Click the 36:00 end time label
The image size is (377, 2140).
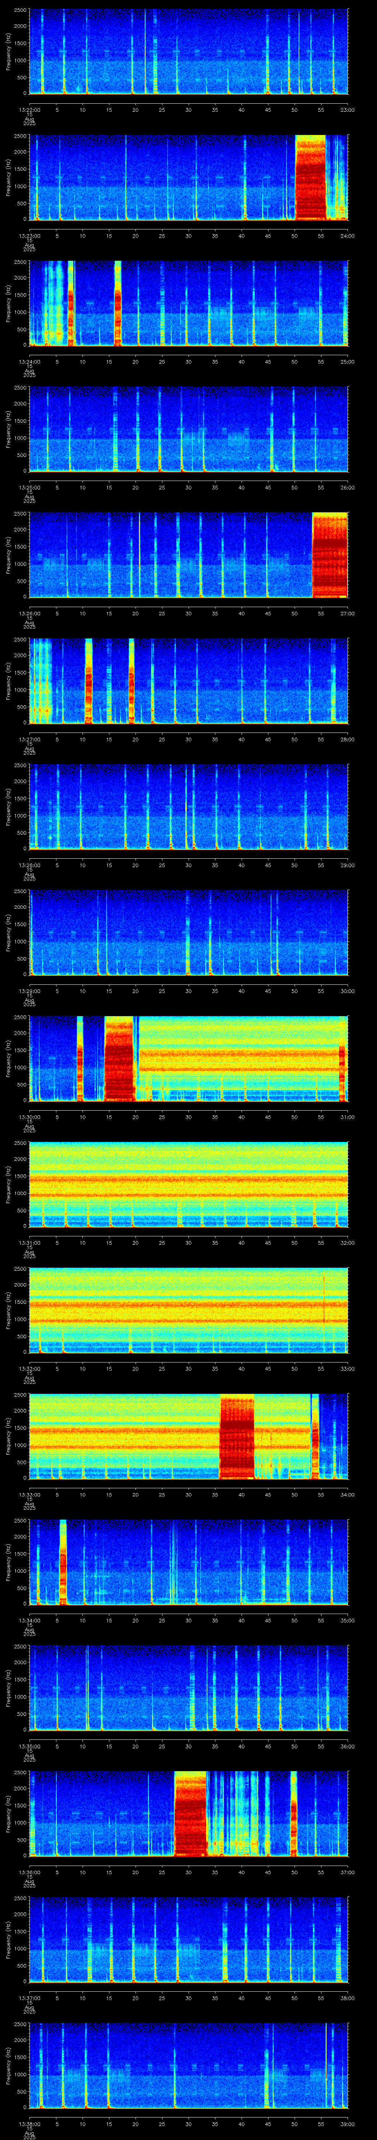click(347, 1746)
